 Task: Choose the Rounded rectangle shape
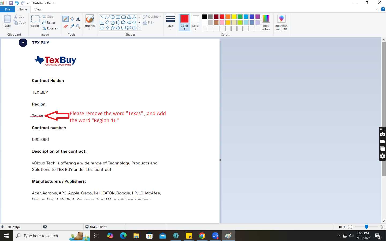[x=124, y=17]
